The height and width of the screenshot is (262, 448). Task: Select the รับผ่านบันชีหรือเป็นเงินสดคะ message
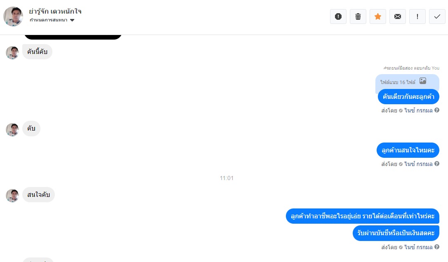click(x=396, y=233)
